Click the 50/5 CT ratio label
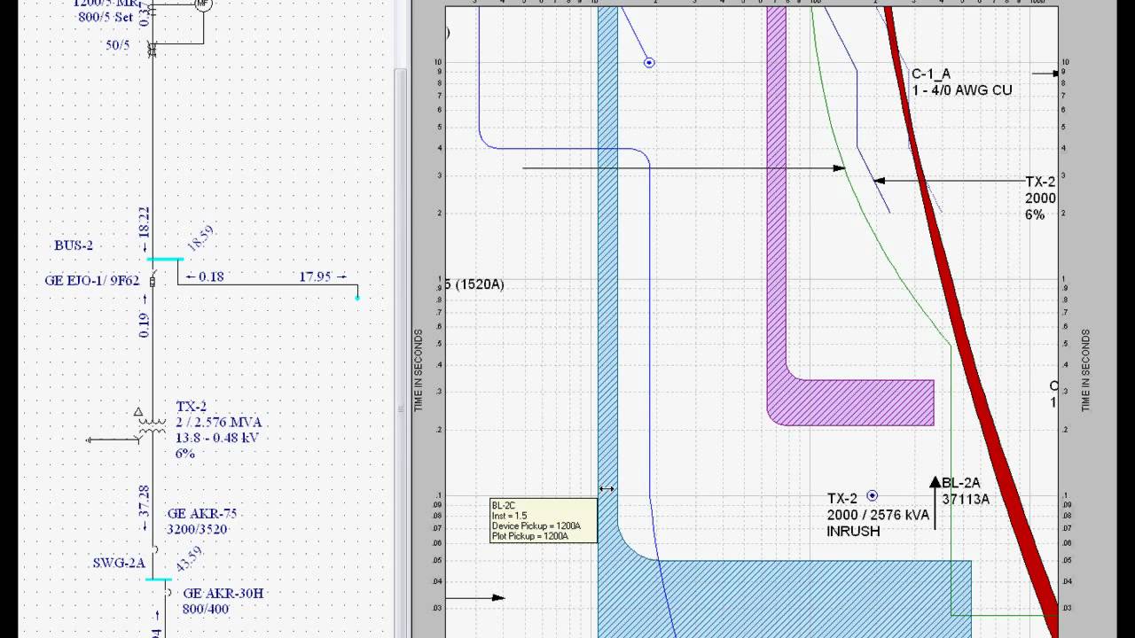 pos(118,44)
